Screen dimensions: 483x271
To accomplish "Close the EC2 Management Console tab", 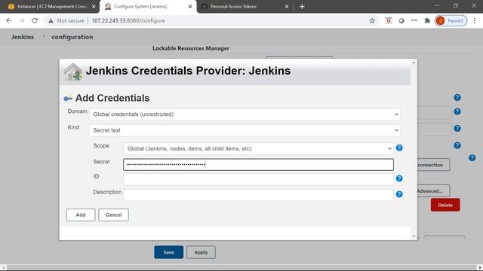I will (94, 7).
